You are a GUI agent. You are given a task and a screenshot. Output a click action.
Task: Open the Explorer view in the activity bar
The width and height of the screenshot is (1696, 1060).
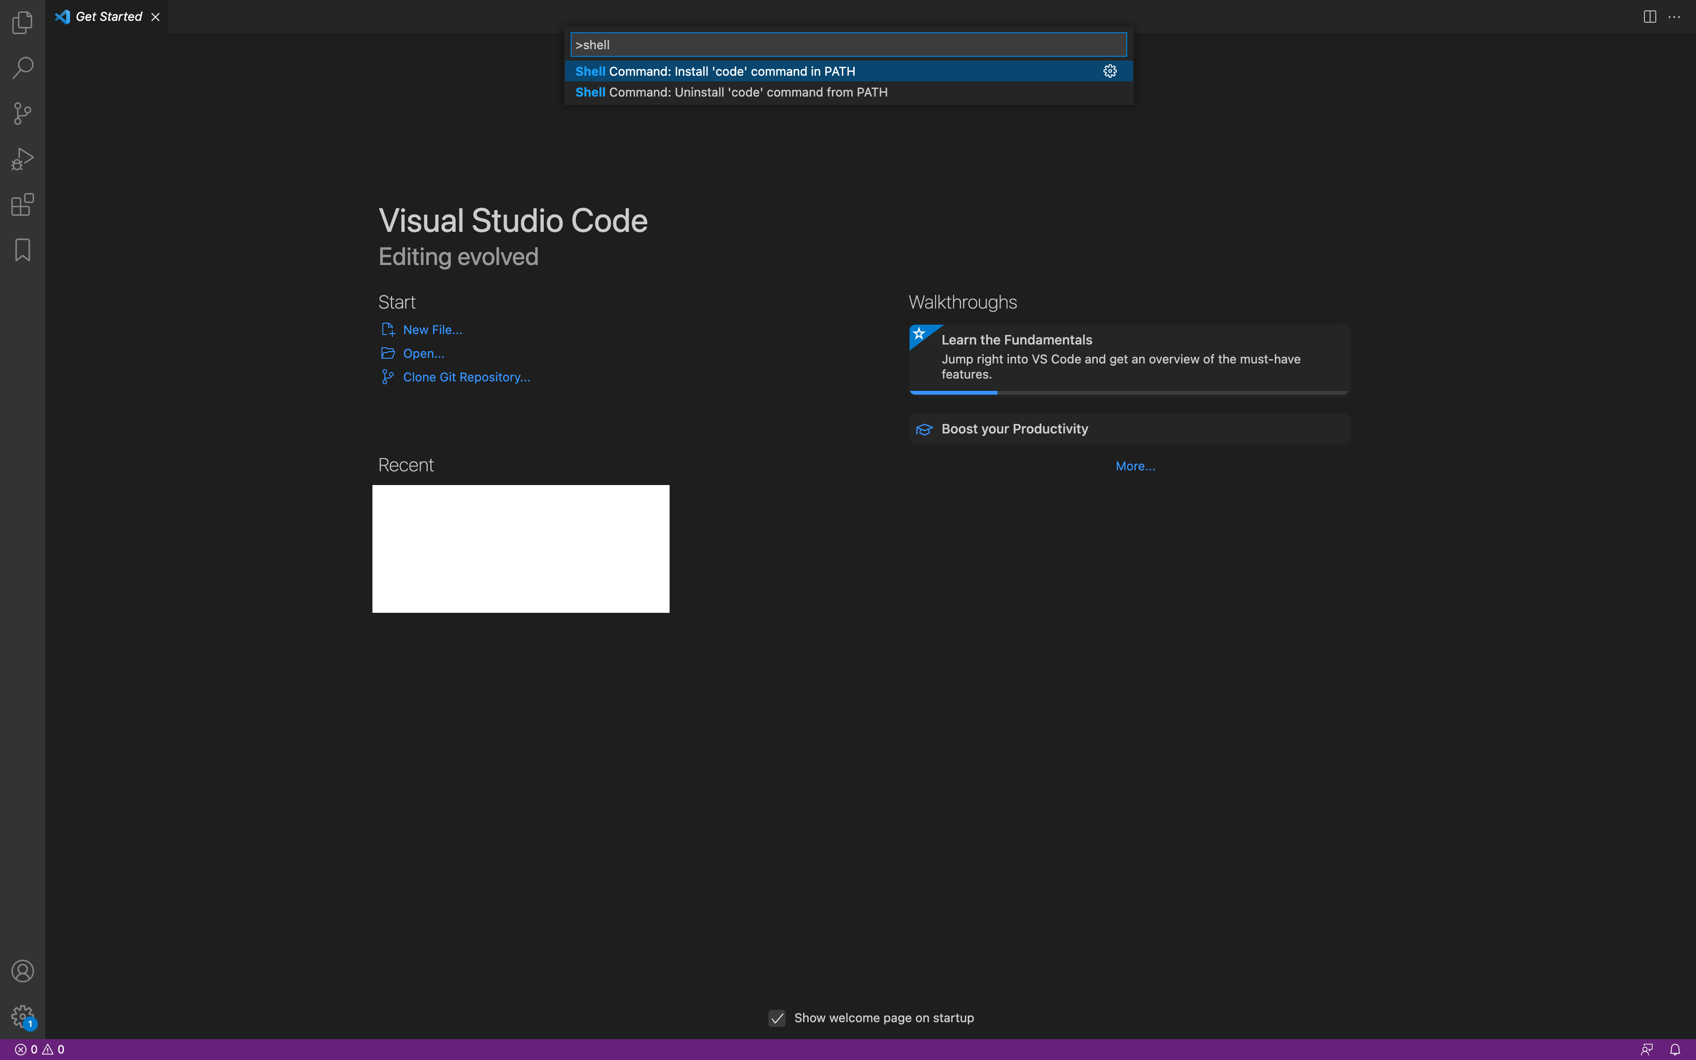click(22, 22)
